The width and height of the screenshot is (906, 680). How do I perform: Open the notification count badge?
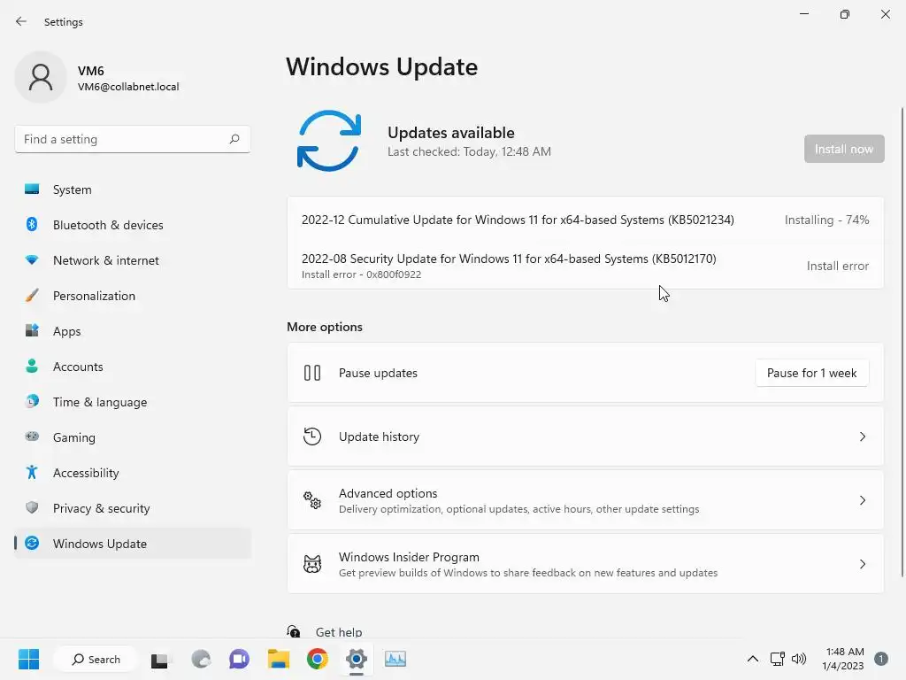(881, 659)
